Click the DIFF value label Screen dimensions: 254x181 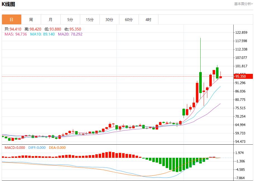pyautogui.click(x=37, y=148)
